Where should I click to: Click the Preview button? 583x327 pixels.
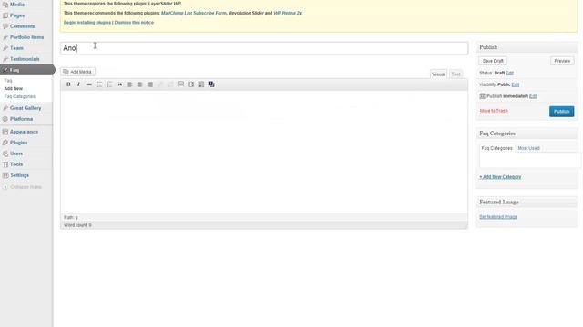pyautogui.click(x=562, y=61)
